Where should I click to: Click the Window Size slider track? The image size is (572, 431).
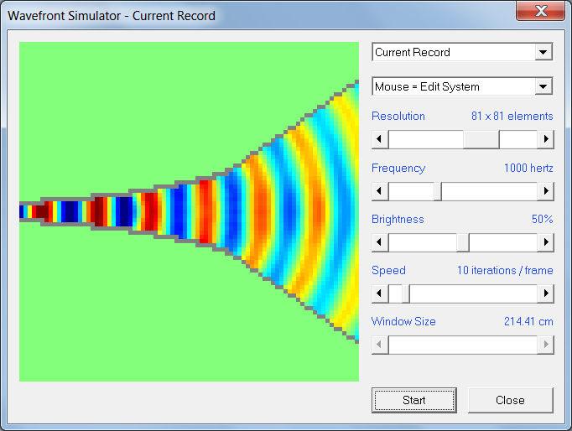tap(463, 345)
